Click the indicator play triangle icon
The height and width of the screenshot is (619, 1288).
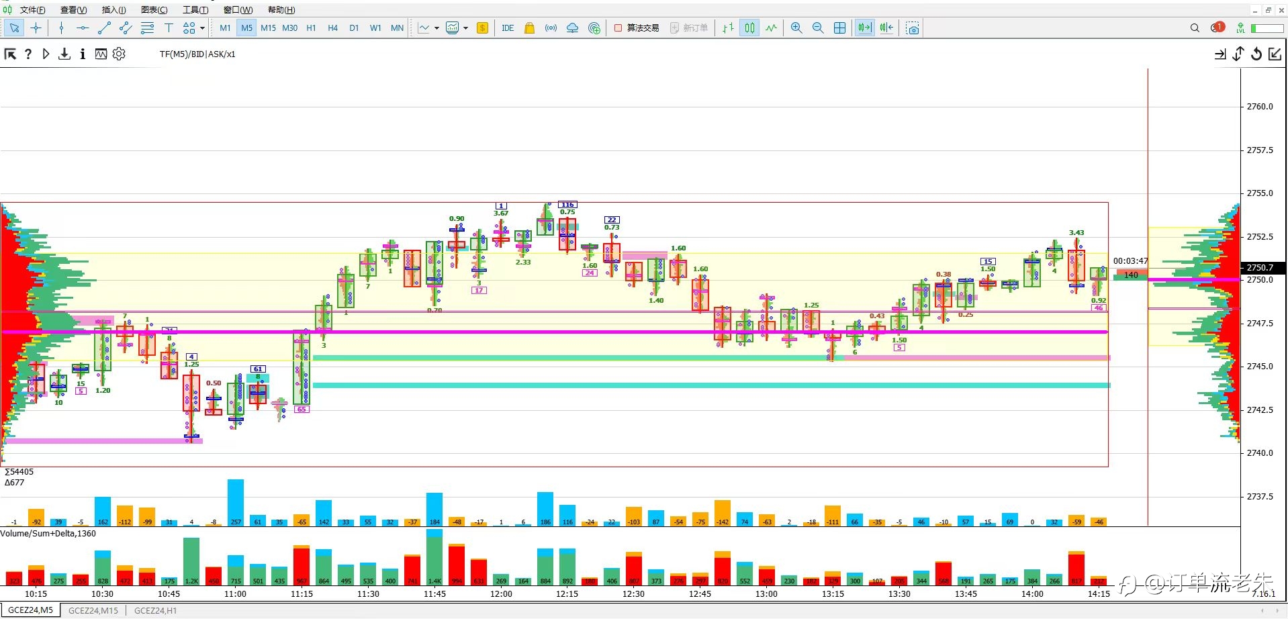tap(46, 54)
